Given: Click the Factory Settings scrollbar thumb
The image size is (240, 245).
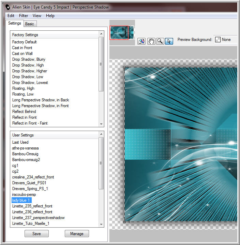Looking at the screenshot, I should coord(101,64).
